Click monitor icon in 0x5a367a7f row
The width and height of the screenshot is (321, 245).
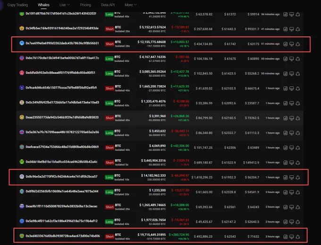pyautogui.click(x=292, y=133)
